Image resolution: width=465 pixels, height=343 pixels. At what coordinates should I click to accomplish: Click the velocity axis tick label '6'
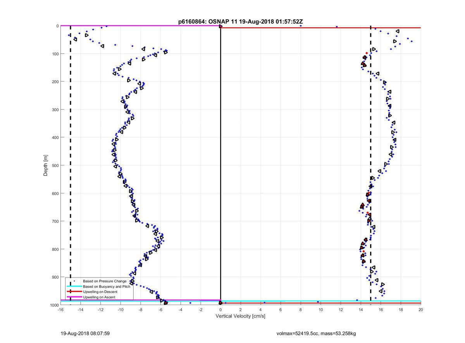point(281,310)
